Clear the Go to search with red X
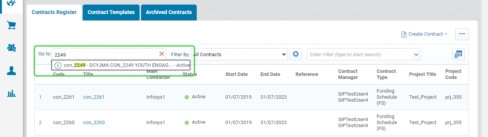The height and width of the screenshot is (137, 488). click(x=162, y=54)
